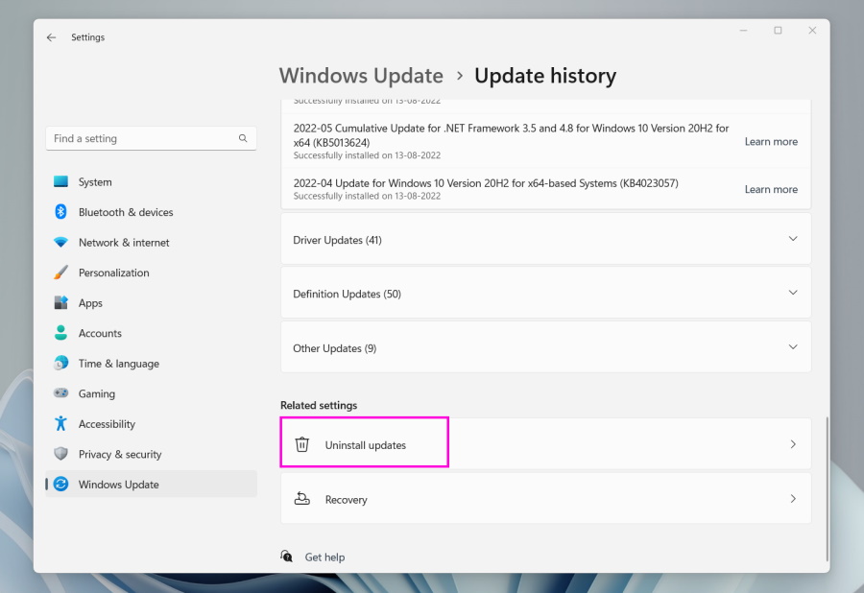Image resolution: width=864 pixels, height=593 pixels.
Task: Click the back arrow in Settings title bar
Action: pos(51,37)
